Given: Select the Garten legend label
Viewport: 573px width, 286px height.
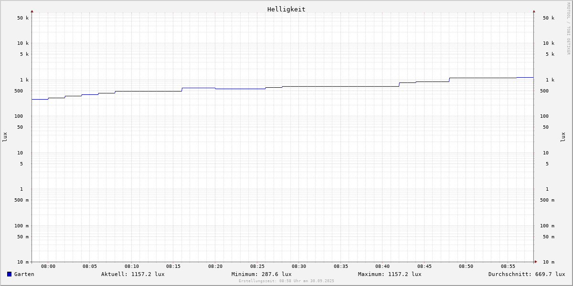Looking at the screenshot, I should point(24,274).
